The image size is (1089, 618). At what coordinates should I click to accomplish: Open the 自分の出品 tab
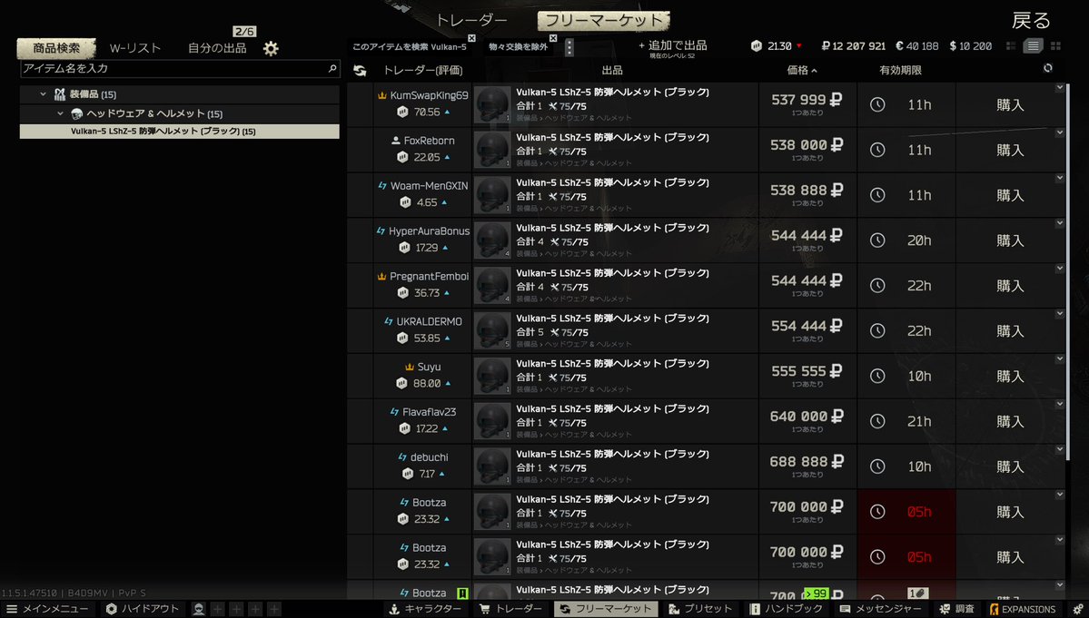coord(217,48)
